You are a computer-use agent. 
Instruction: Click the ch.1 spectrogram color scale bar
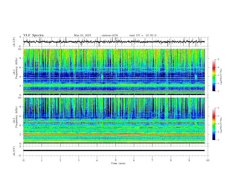click(x=214, y=75)
